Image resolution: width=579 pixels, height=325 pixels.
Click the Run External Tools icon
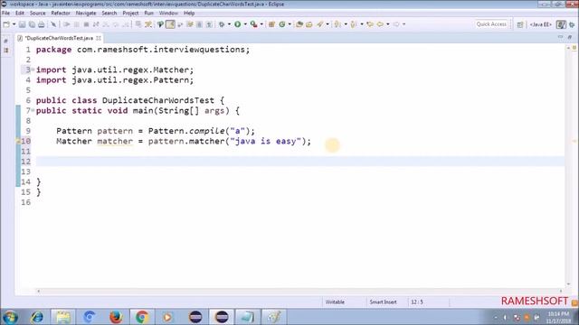pyautogui.click(x=253, y=24)
